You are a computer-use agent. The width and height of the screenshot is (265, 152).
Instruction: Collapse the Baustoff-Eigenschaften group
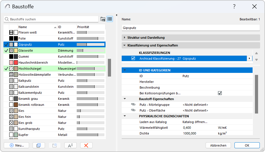point(125,99)
